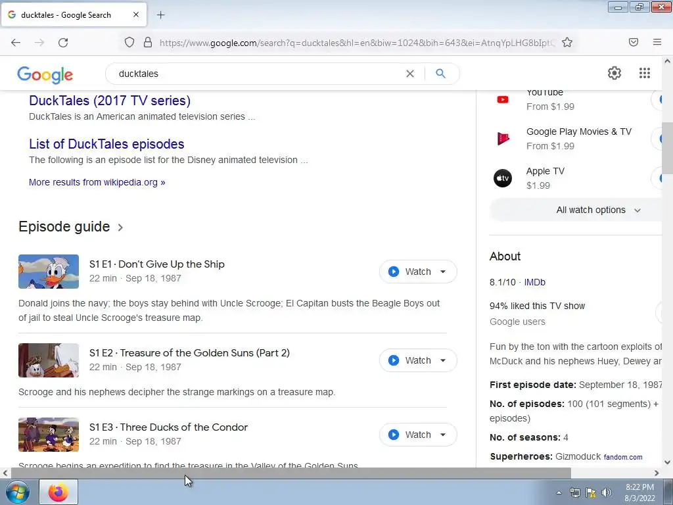
Task: Reload the current page
Action: [x=63, y=43]
